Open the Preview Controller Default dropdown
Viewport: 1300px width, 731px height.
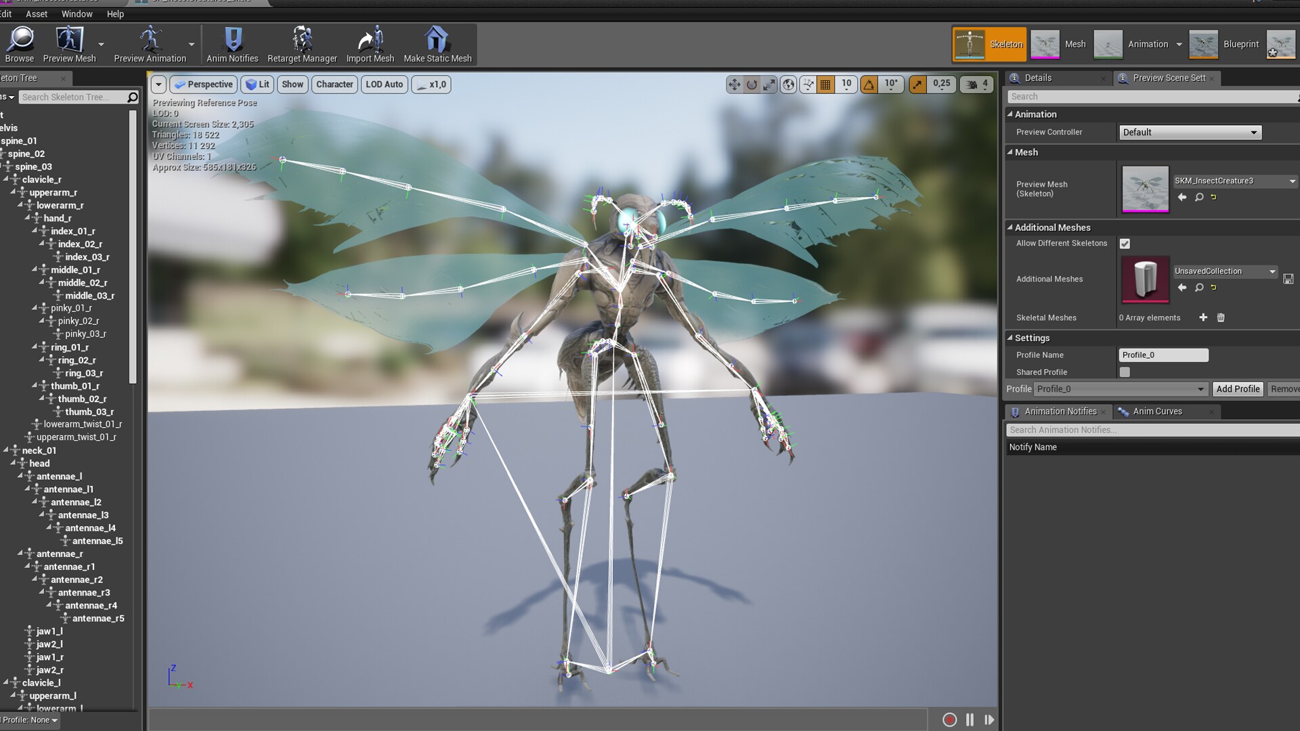click(1190, 133)
